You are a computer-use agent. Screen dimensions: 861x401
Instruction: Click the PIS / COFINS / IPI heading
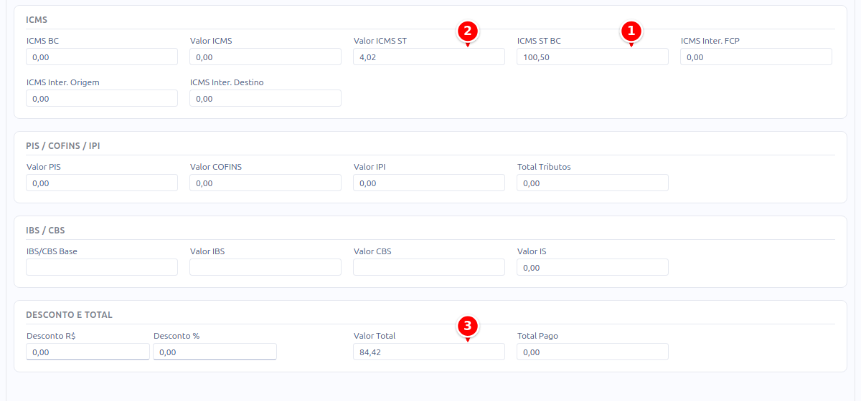[x=63, y=145]
